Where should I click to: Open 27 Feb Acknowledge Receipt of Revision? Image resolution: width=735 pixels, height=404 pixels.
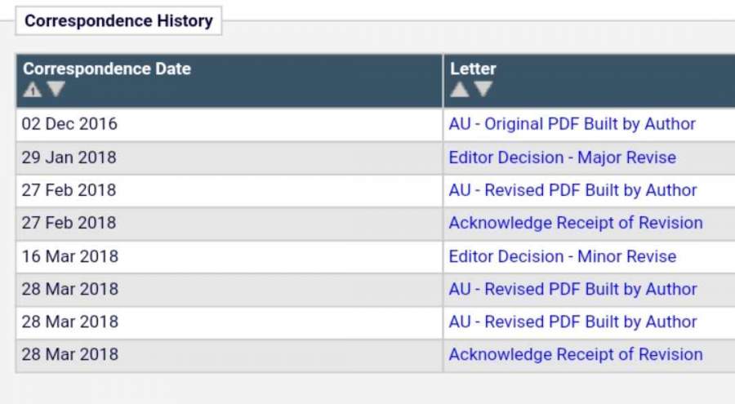[x=575, y=223]
